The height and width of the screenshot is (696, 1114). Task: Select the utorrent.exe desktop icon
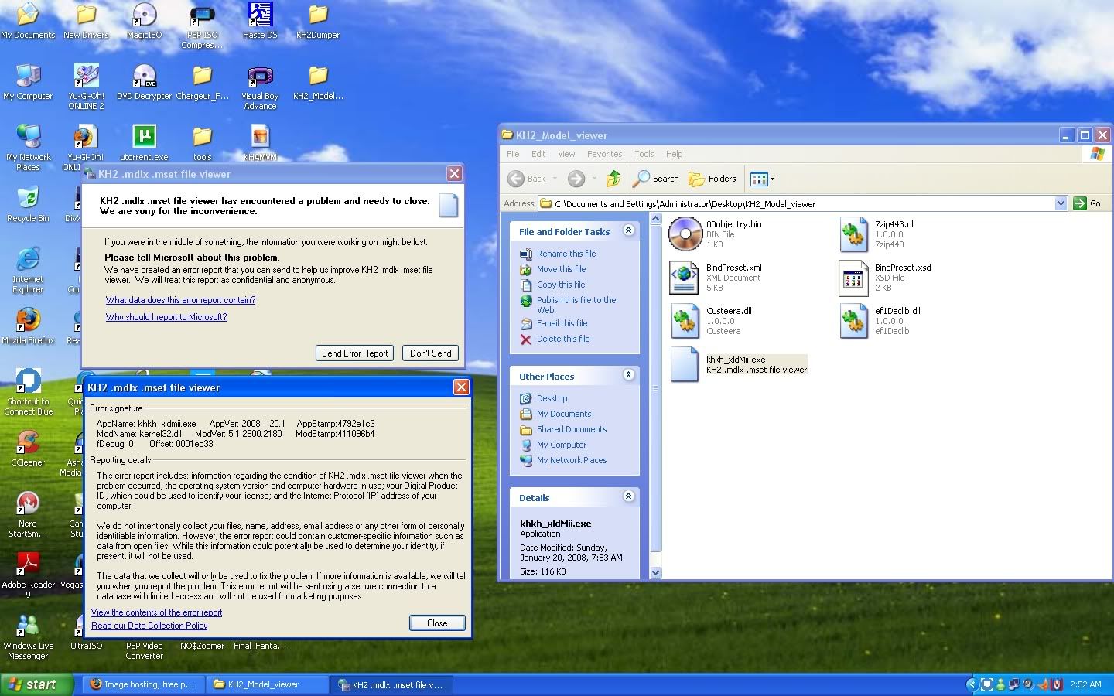click(145, 143)
